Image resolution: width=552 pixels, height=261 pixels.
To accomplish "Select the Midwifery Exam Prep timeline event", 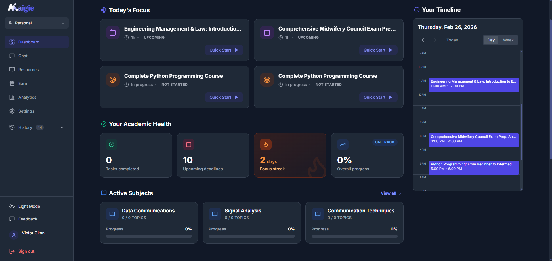I will [x=473, y=140].
